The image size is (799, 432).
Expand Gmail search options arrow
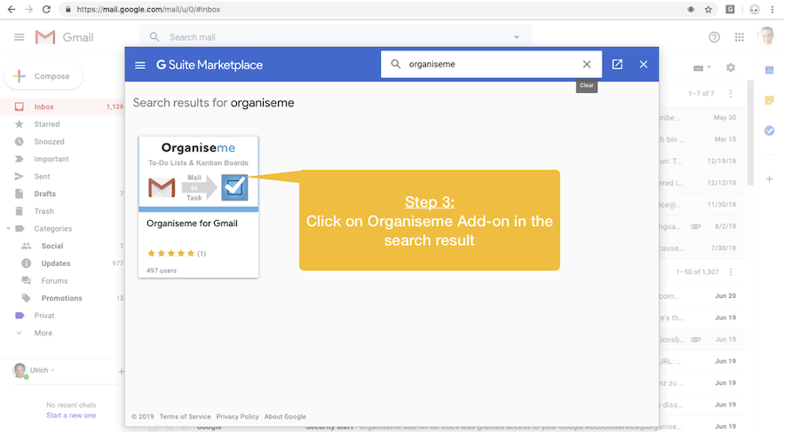coord(516,37)
